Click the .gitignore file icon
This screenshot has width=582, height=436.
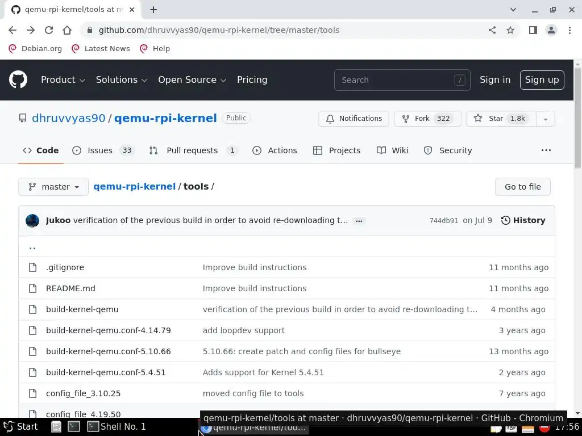(x=32, y=267)
